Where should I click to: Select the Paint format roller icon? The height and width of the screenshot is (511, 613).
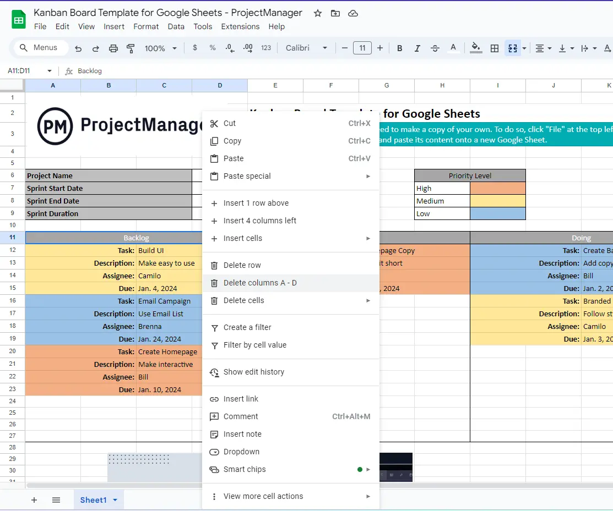pyautogui.click(x=131, y=48)
